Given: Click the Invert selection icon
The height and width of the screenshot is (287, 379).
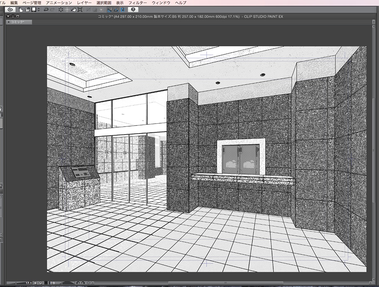Looking at the screenshot, I should (95, 10).
